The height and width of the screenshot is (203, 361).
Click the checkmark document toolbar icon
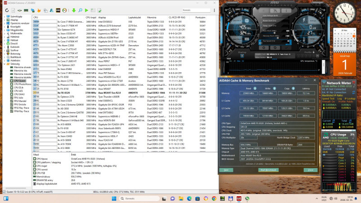99,10
